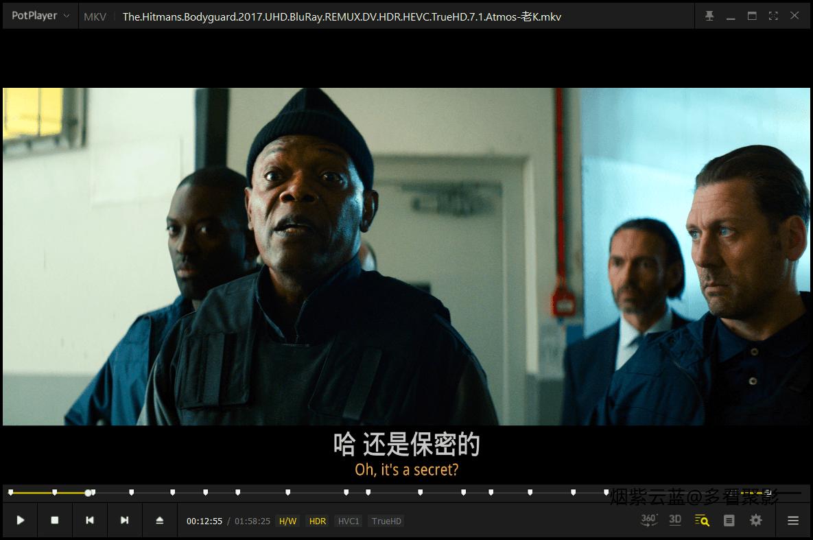Click the PotPlayer menu label

point(33,15)
